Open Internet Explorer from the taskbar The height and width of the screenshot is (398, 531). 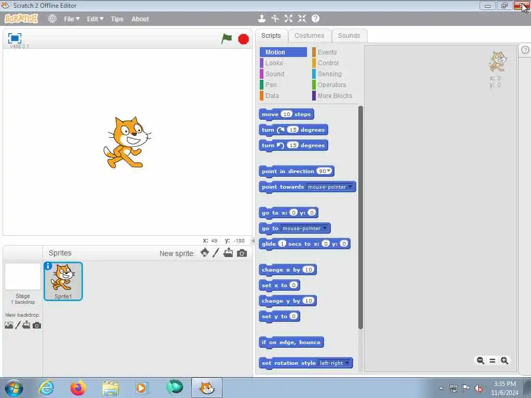click(x=46, y=388)
